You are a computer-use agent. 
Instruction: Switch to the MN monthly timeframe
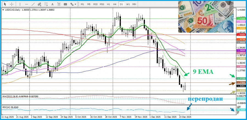click(x=134, y=4)
